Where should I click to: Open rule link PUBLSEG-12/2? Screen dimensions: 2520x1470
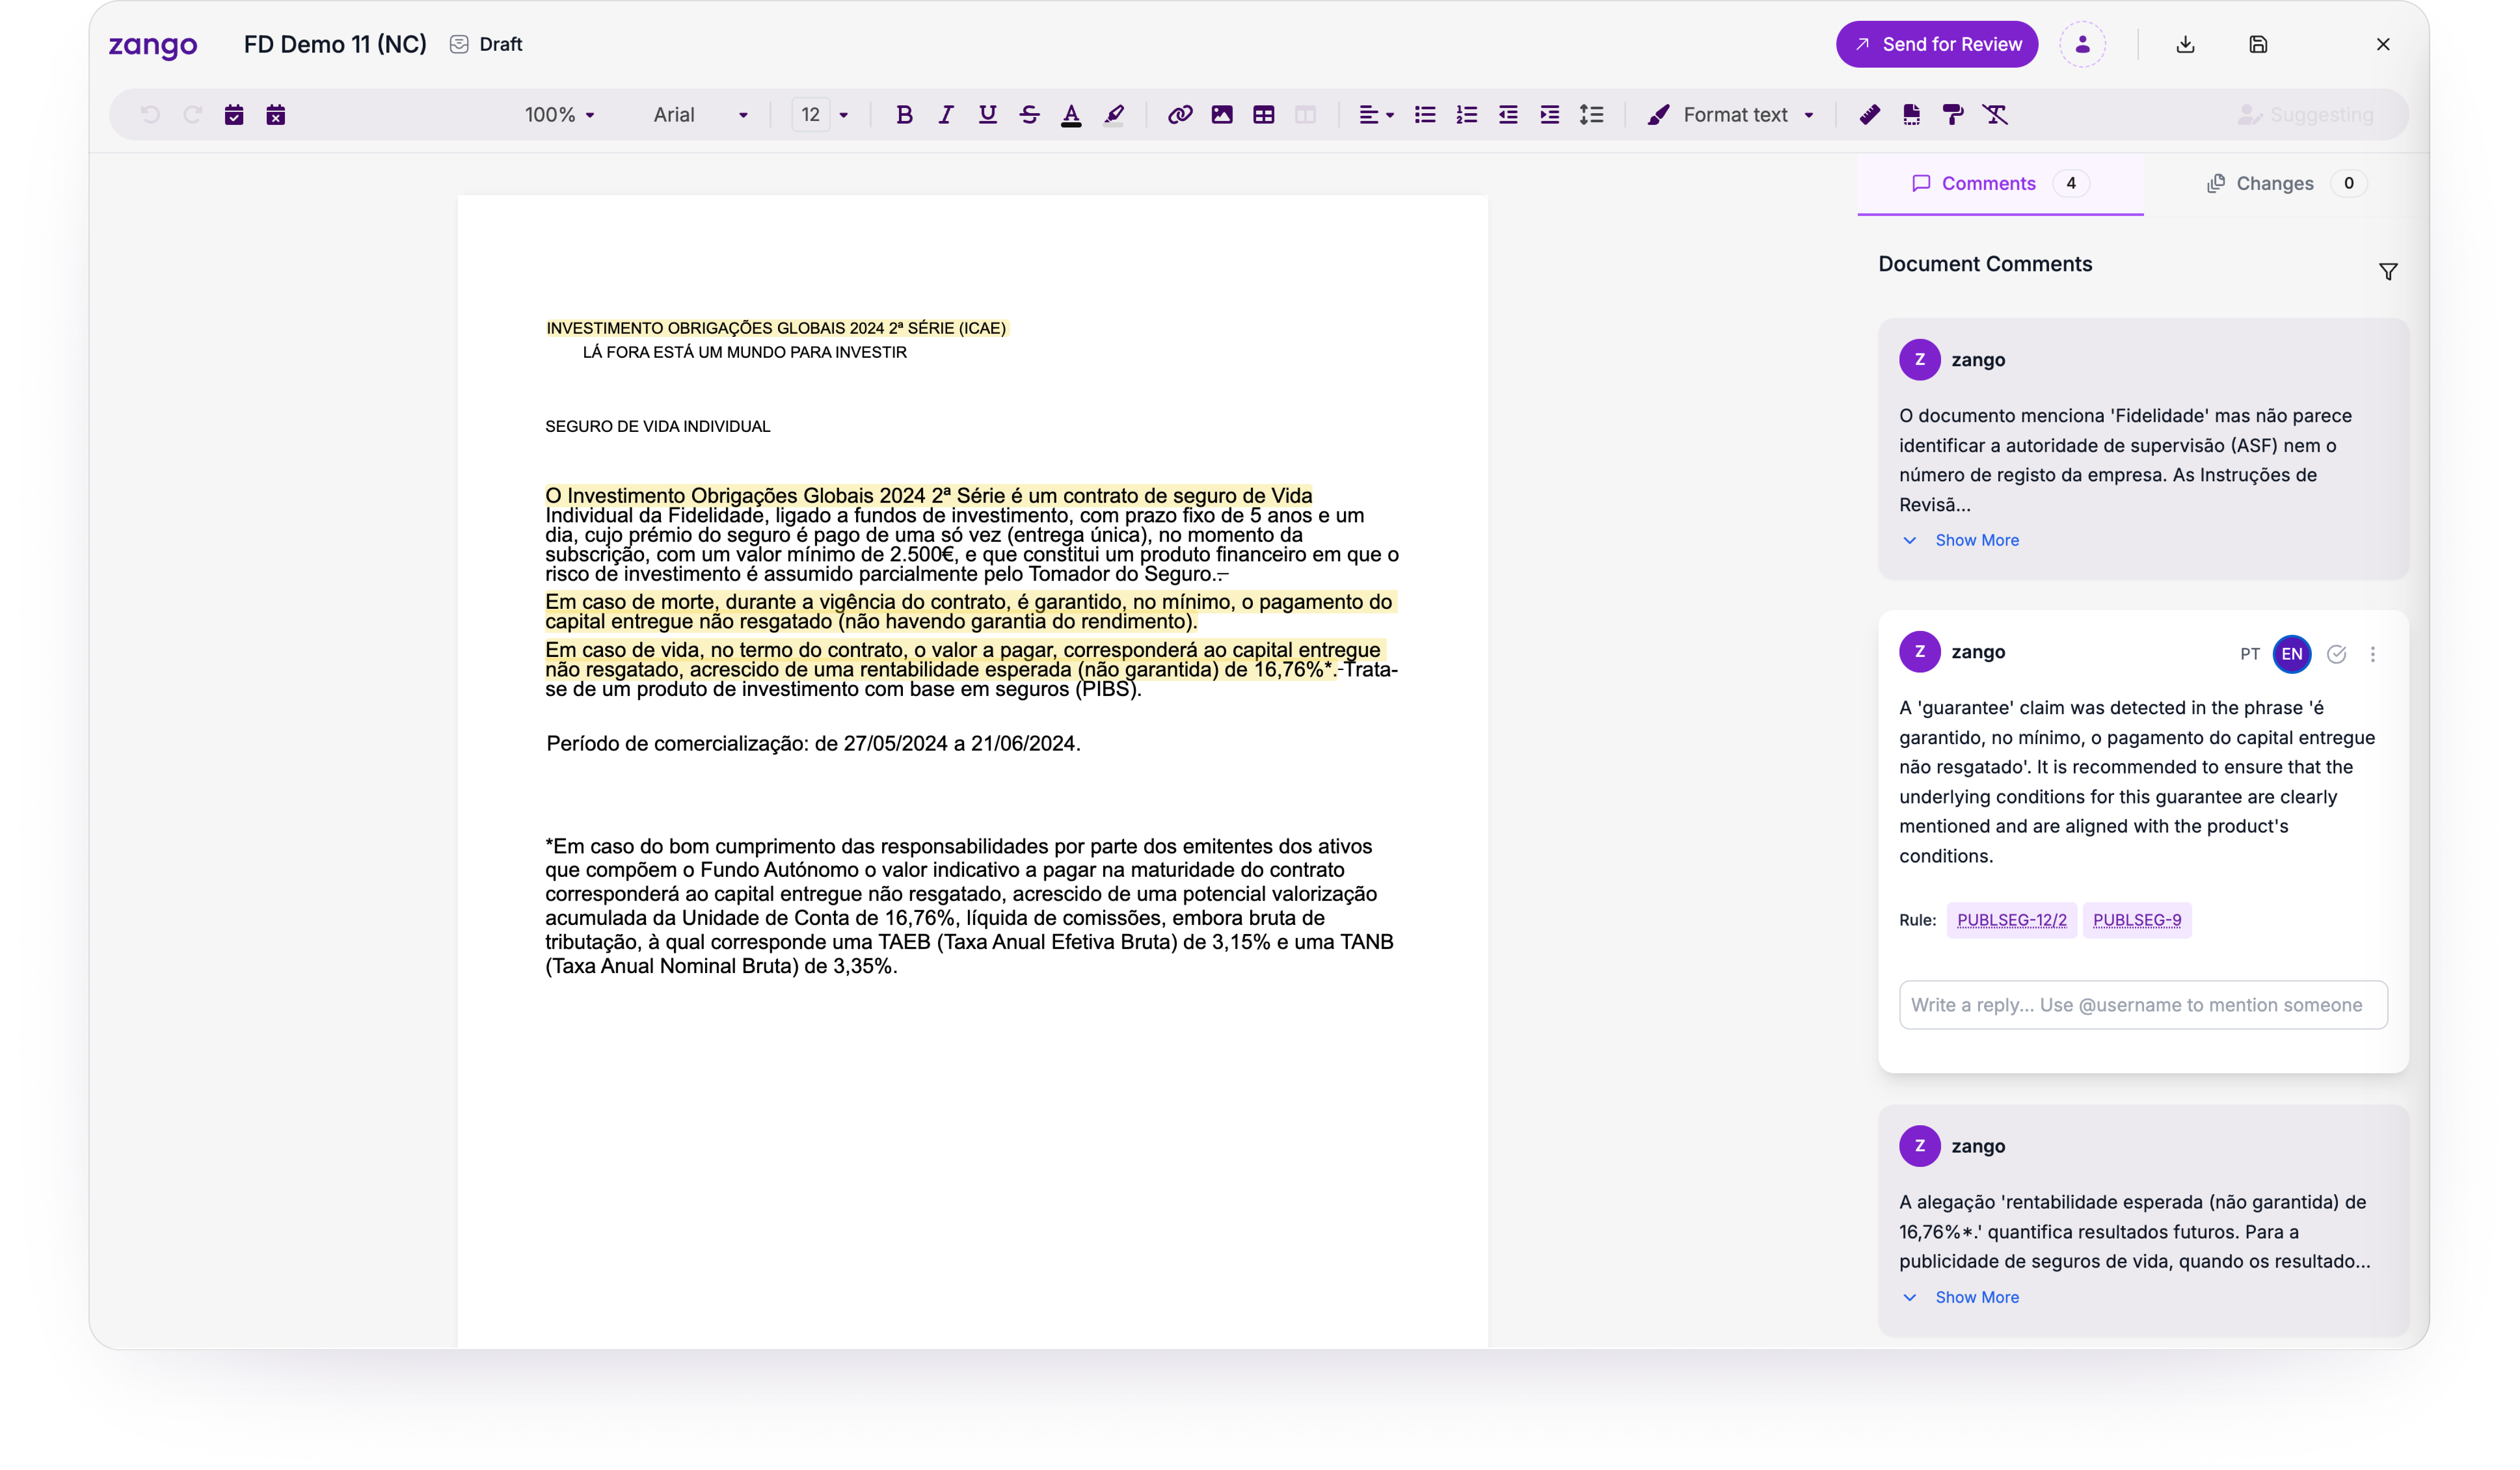tap(2012, 920)
